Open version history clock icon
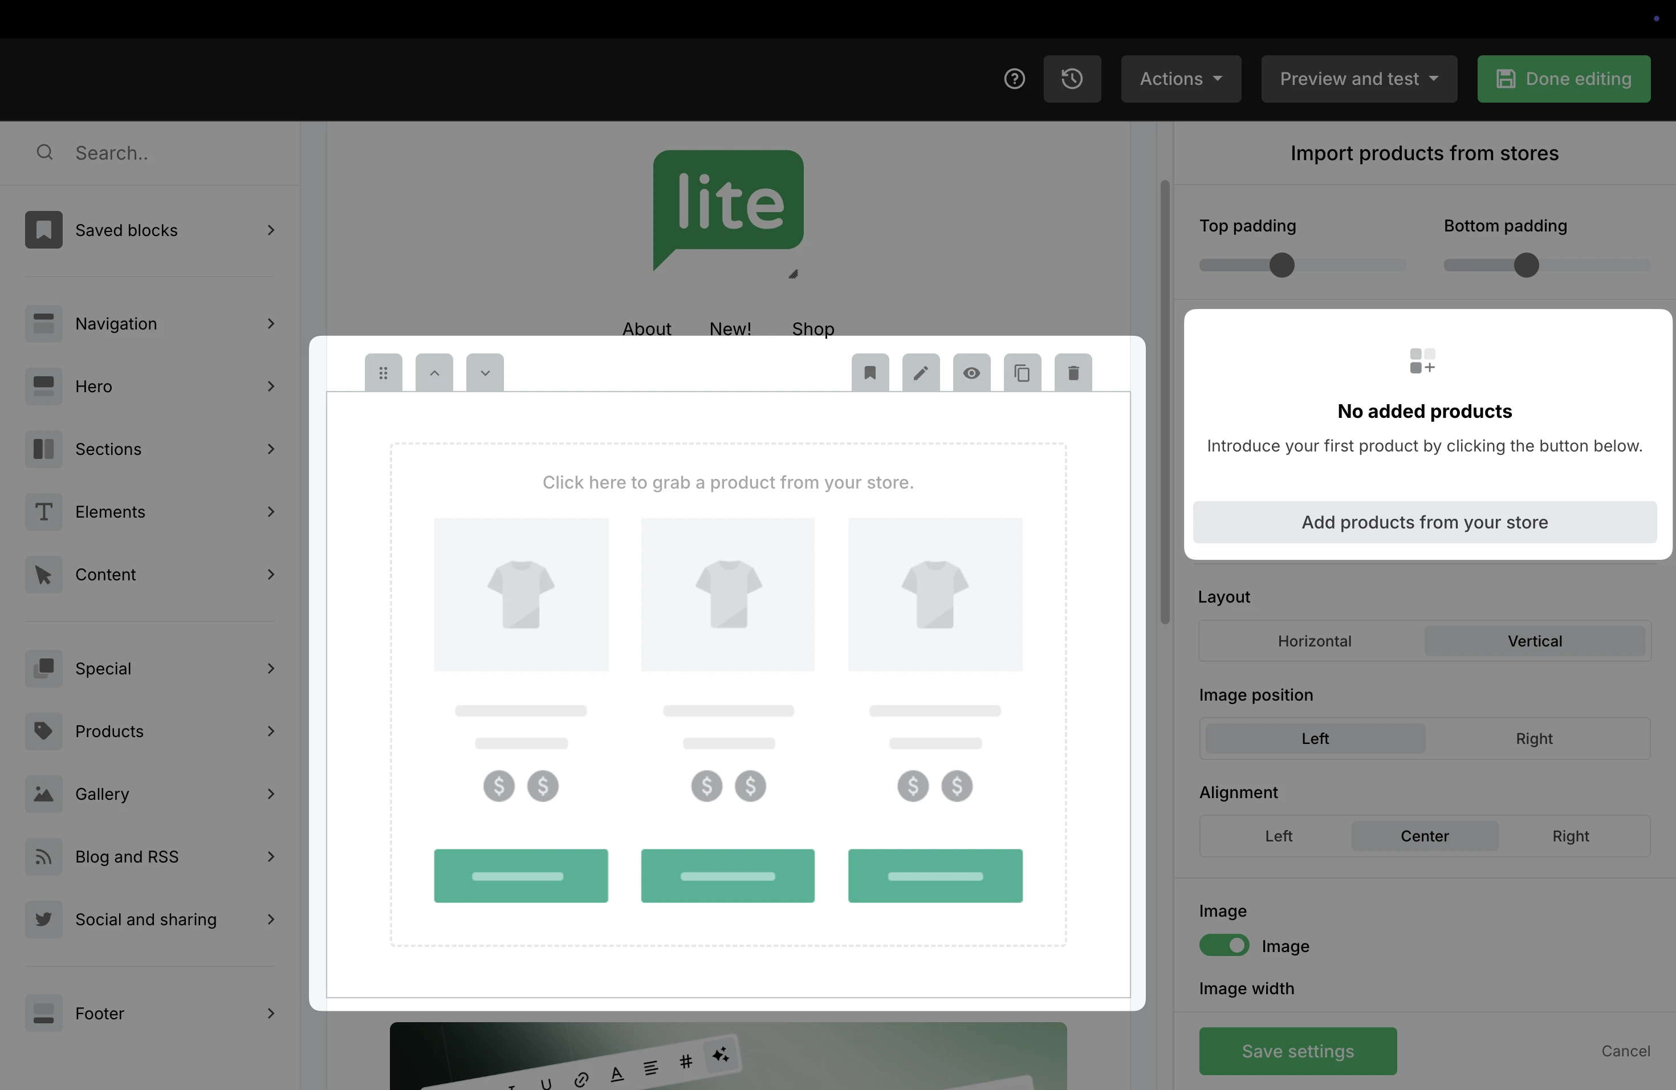Screen dimensions: 1676x1090 click(1072, 79)
